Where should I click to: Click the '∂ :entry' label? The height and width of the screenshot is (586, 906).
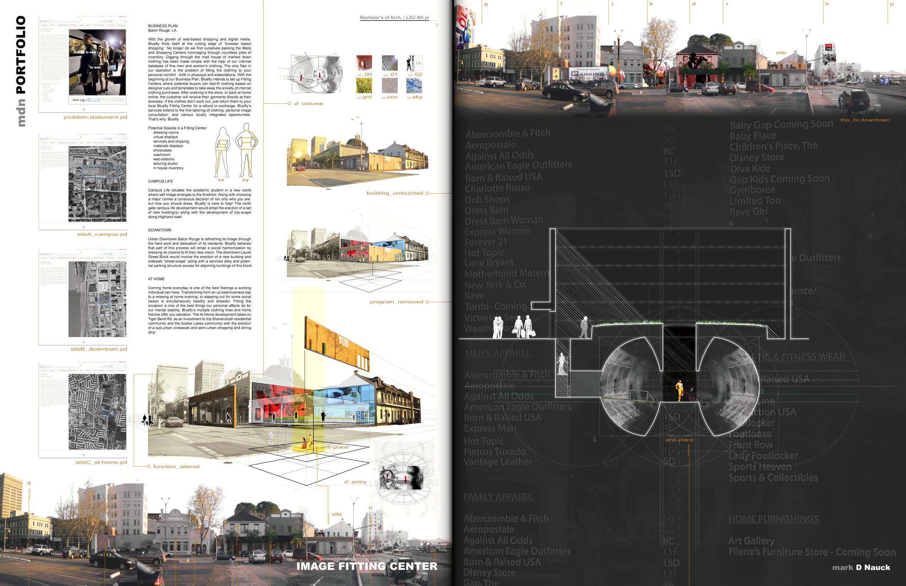point(355,482)
